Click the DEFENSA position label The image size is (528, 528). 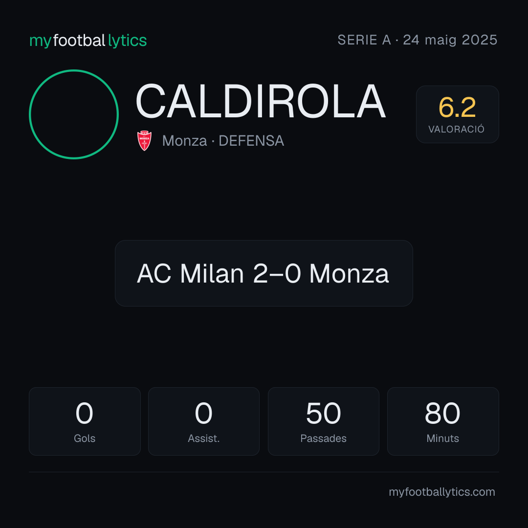click(x=251, y=141)
